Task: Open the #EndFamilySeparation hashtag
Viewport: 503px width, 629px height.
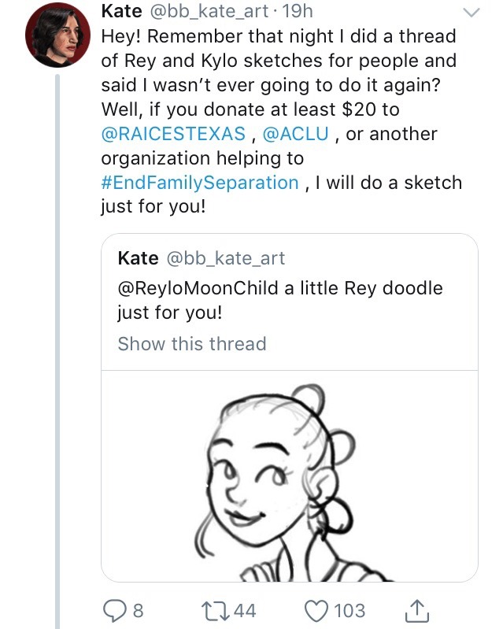Action: click(200, 183)
